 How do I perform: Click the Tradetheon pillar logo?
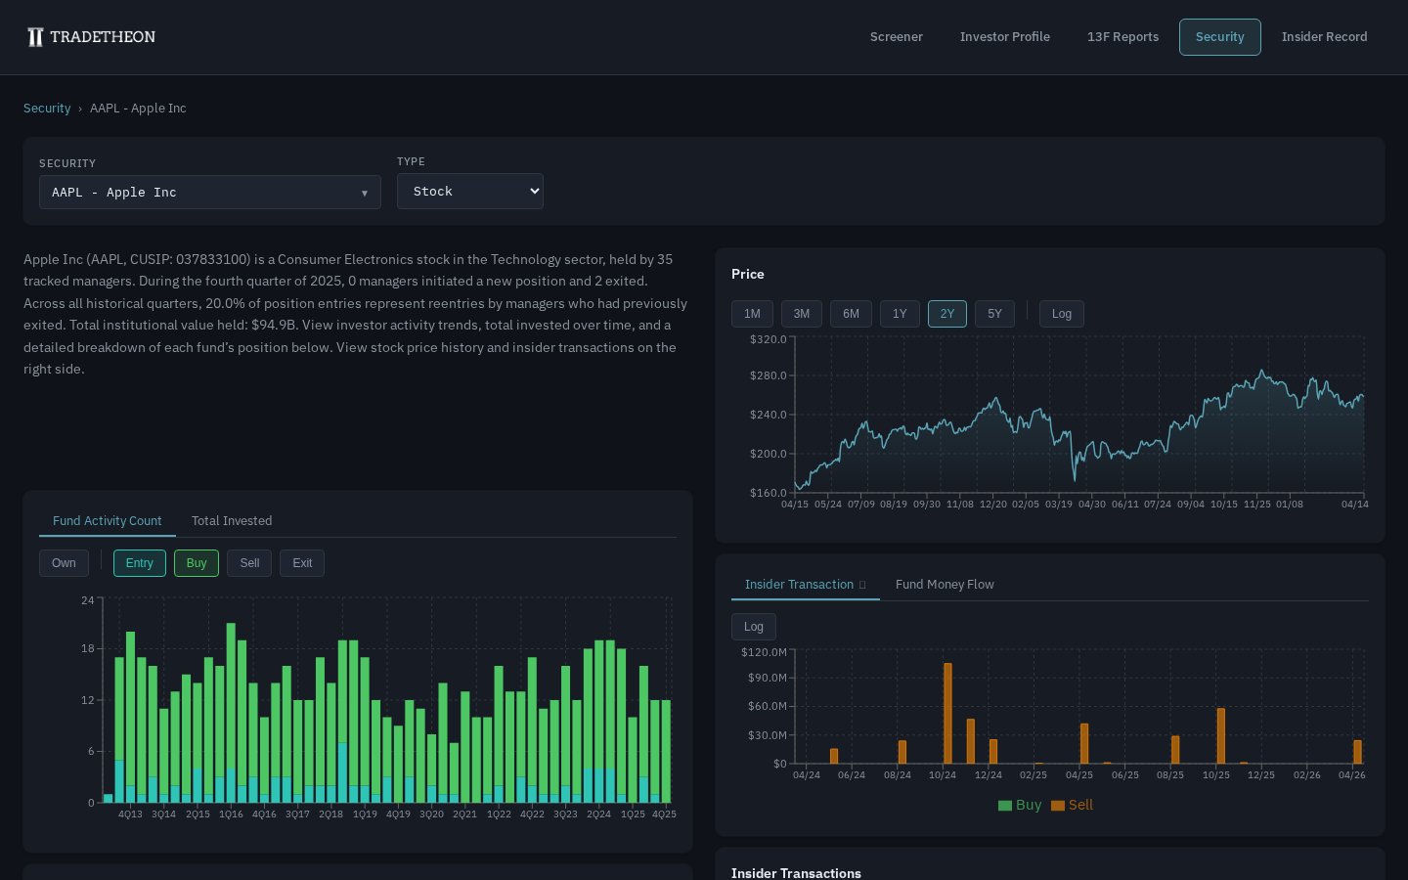point(35,37)
